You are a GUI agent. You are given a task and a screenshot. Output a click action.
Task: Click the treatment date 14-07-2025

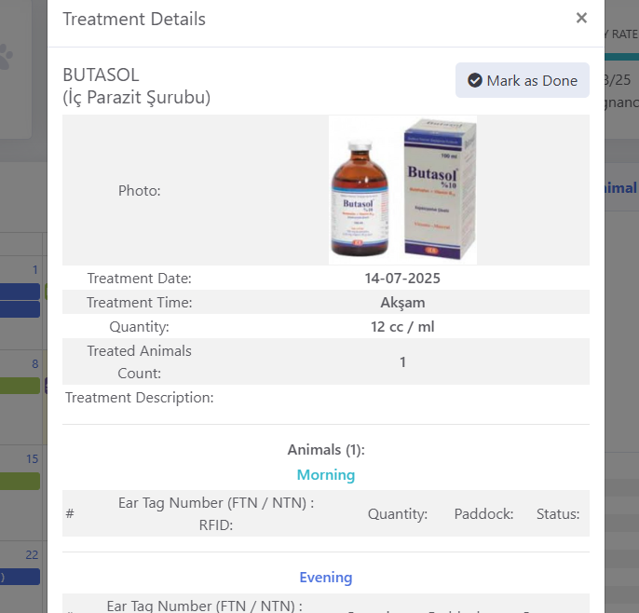(402, 278)
